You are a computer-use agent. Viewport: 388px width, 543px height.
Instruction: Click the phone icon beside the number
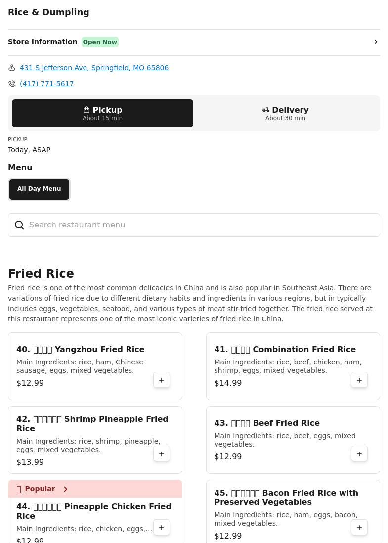click(12, 84)
